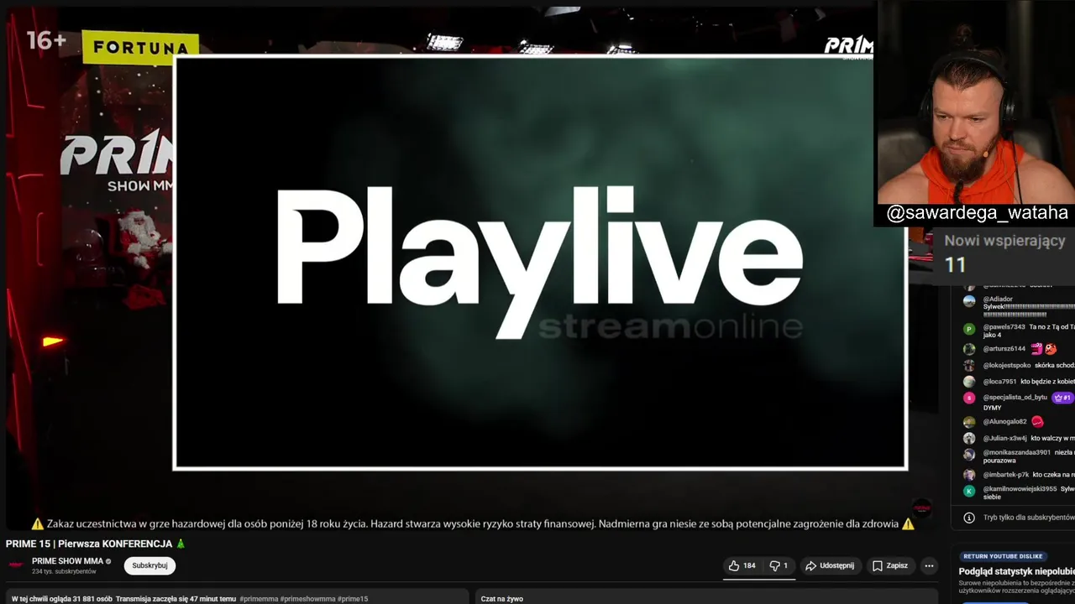
Task: Click the pink emoji in @artursz6144's message
Action: tap(1036, 348)
